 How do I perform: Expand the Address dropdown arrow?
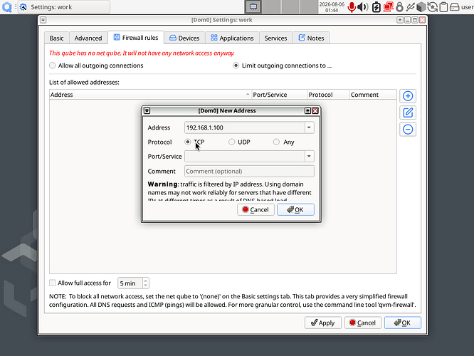tap(309, 127)
